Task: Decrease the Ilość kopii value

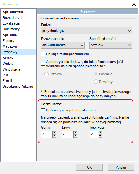Action: coord(100,136)
